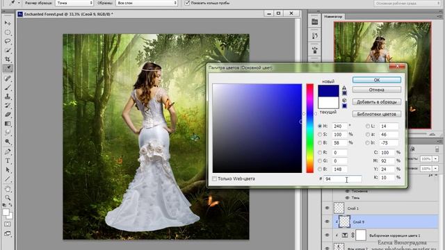Open the layer fill dropdown arrow
The image size is (445, 250).
435,168
